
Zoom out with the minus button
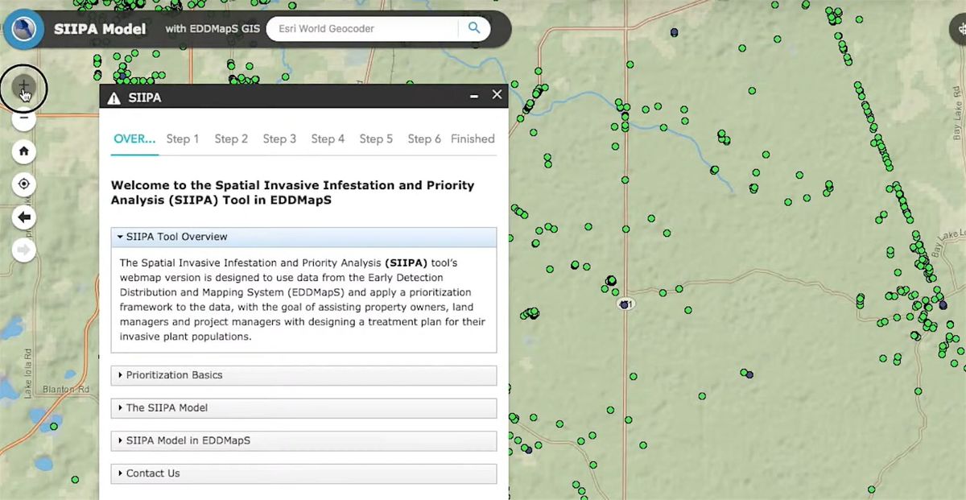point(24,119)
